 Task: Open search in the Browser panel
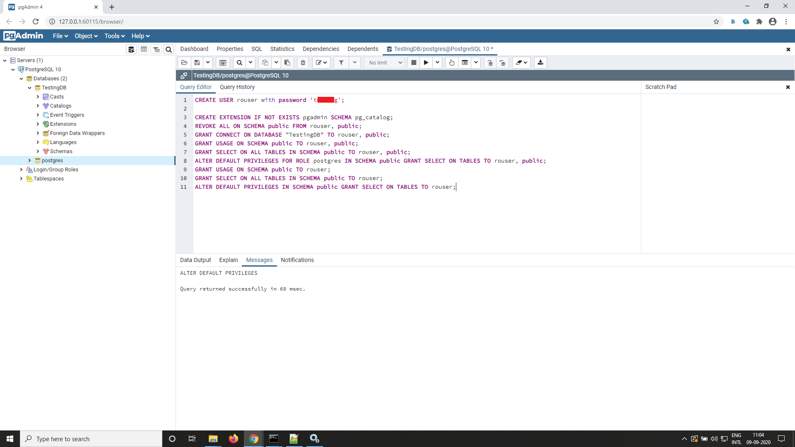pyautogui.click(x=169, y=49)
